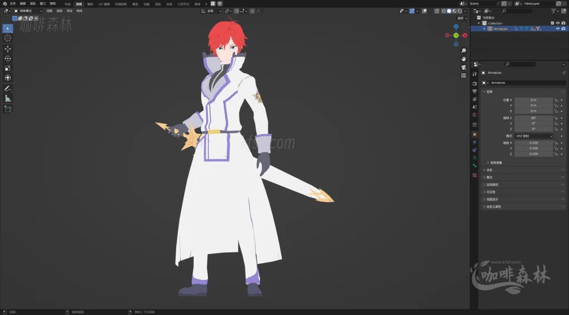Select the Scale tool
This screenshot has width=569, height=315.
[x=8, y=68]
